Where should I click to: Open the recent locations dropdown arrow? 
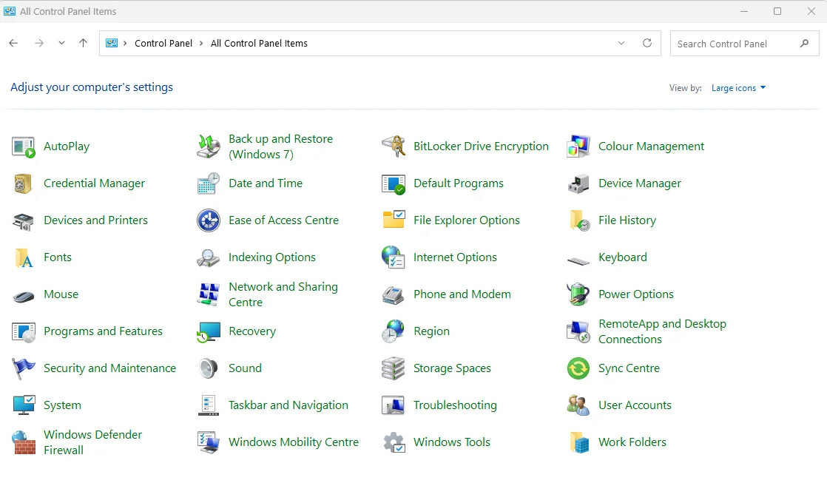61,43
